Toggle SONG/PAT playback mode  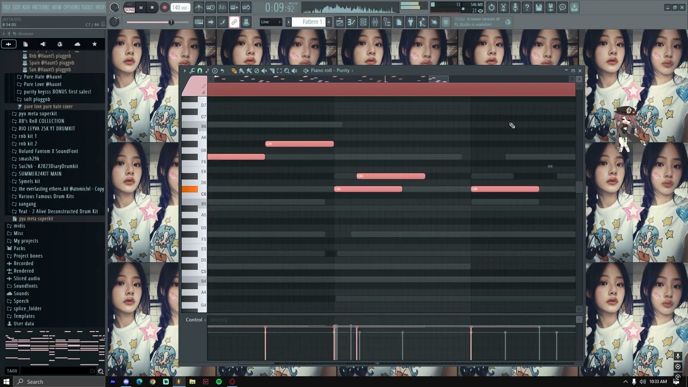pos(130,8)
